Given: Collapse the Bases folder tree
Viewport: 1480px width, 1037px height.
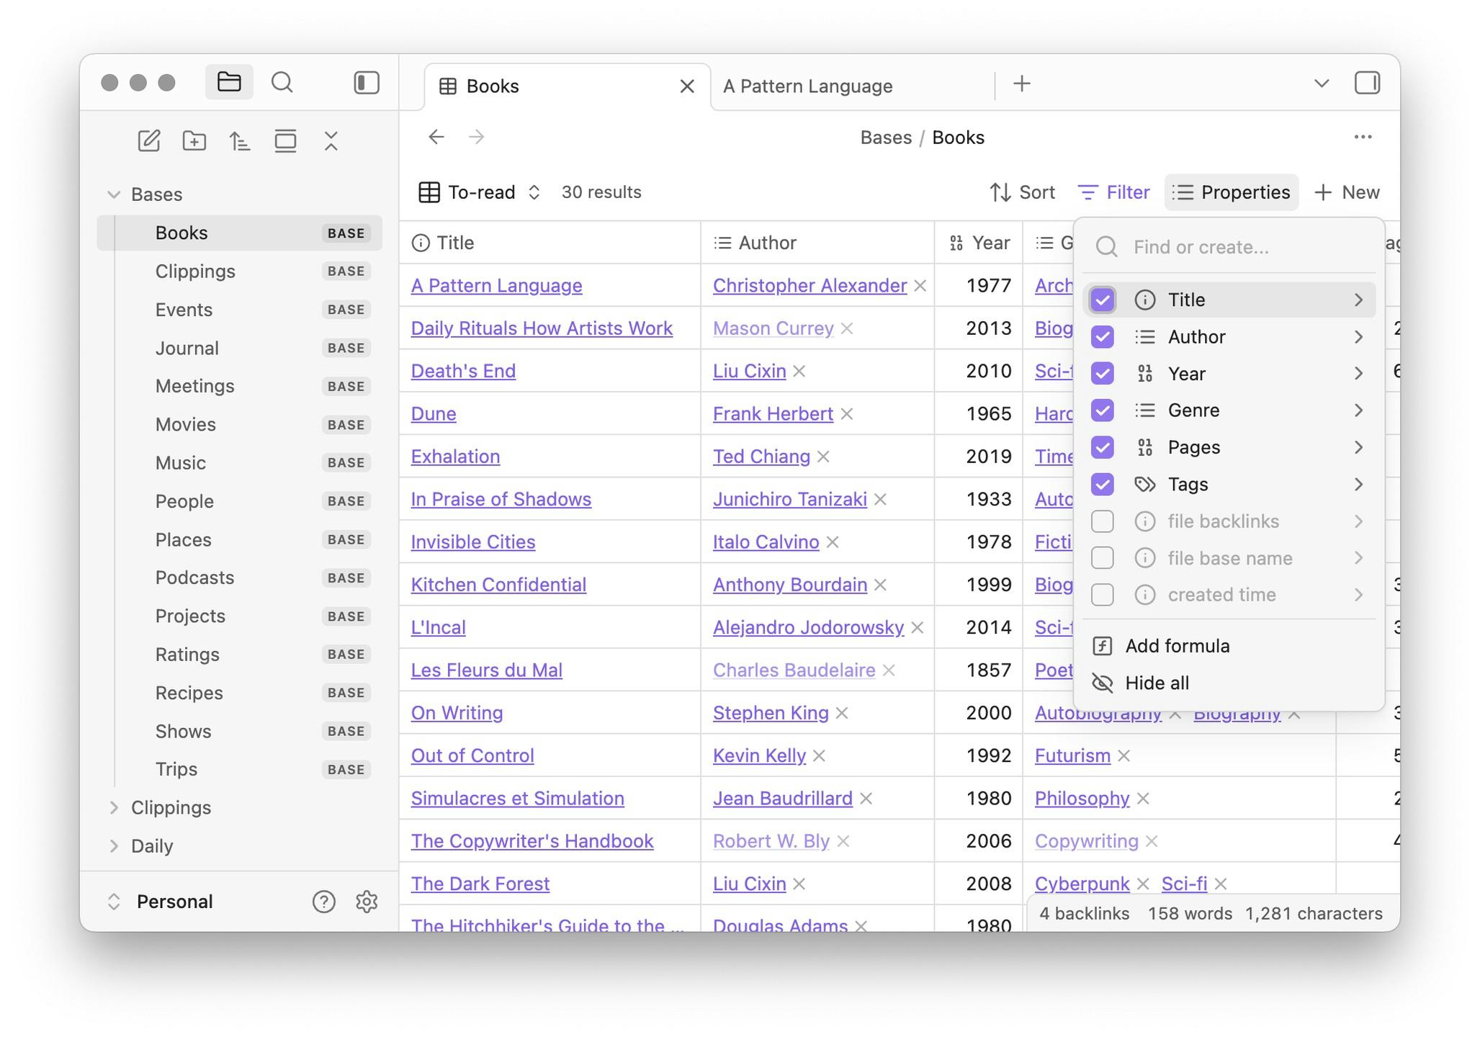Looking at the screenshot, I should (x=113, y=194).
